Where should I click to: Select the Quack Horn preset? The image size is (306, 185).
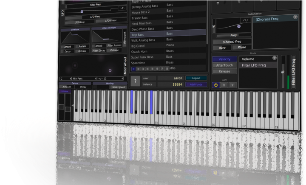(x=168, y=51)
